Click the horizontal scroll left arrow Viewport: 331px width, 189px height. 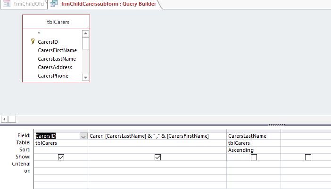point(4,119)
